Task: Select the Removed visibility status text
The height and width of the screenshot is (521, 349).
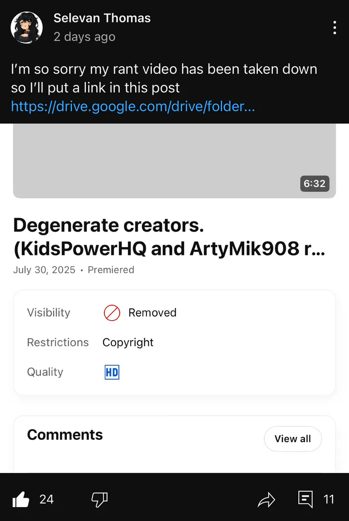Action: pyautogui.click(x=152, y=313)
